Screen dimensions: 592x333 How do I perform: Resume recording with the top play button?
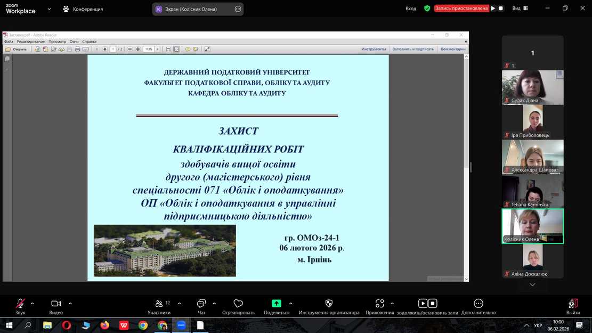pos(493,9)
